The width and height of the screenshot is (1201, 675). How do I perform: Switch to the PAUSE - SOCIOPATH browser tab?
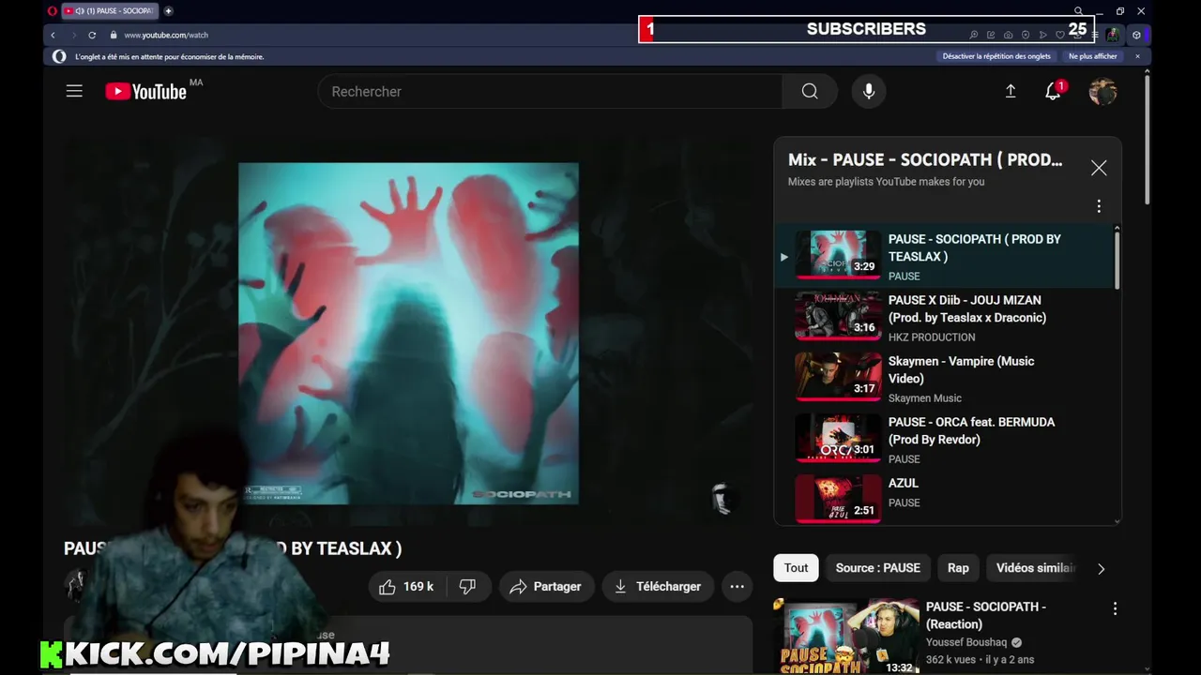[108, 11]
